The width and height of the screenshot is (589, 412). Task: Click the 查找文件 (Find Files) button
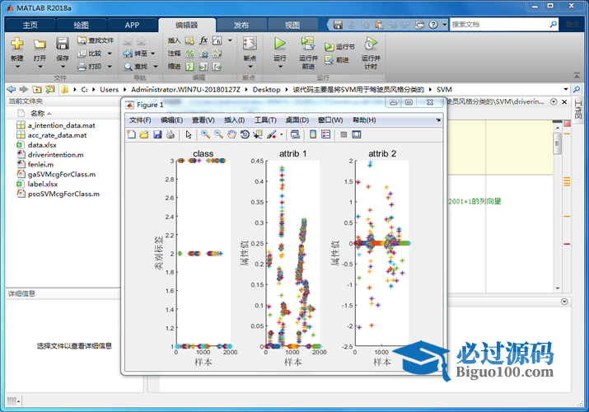[96, 40]
